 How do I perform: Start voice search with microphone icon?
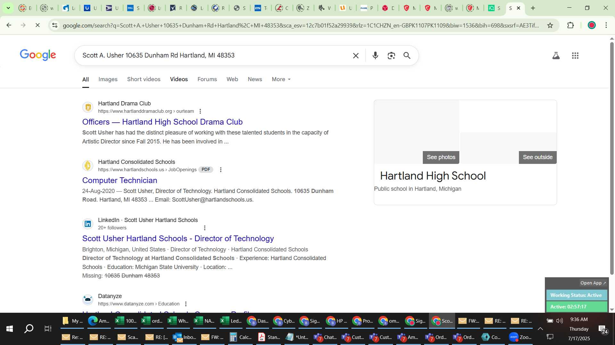tap(375, 56)
